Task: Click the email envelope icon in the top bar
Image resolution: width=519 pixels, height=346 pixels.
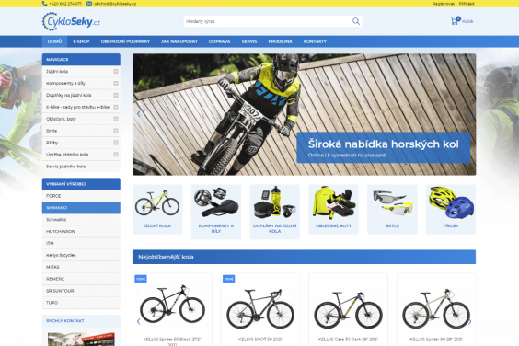Action: coord(89,4)
